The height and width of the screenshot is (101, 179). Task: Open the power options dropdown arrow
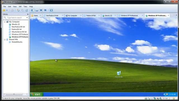point(7,10)
